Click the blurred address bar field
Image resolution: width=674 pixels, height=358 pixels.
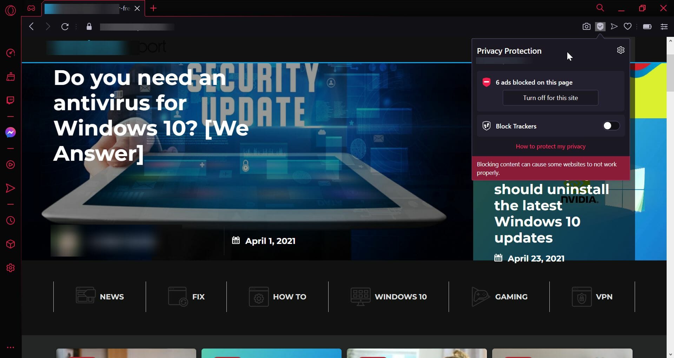(137, 27)
